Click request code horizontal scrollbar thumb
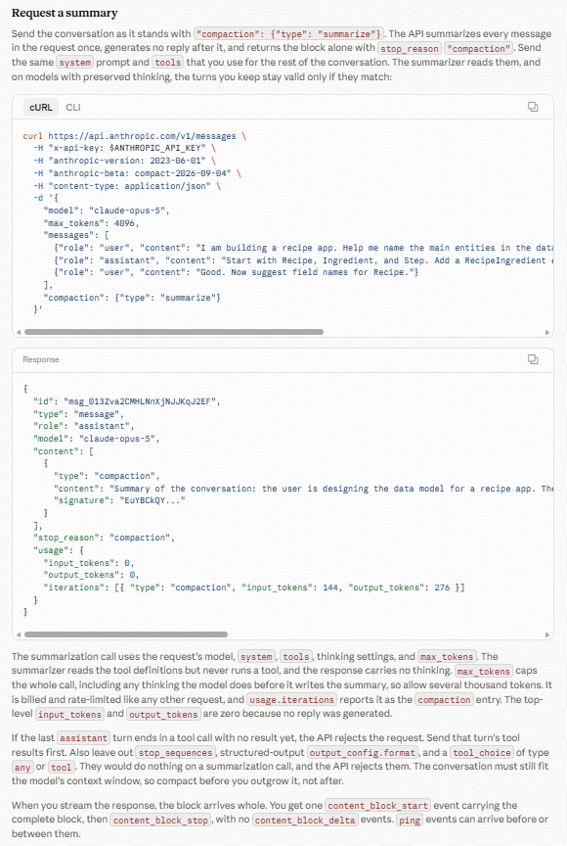The height and width of the screenshot is (846, 567). tap(174, 332)
